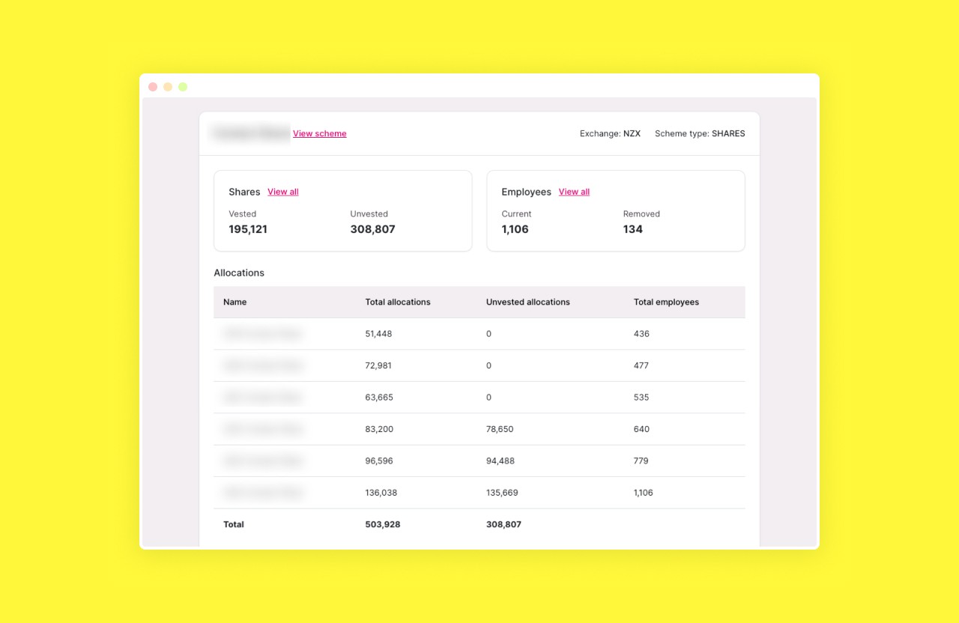The height and width of the screenshot is (623, 959).
Task: Select total allocations cell 51,448
Action: point(378,334)
